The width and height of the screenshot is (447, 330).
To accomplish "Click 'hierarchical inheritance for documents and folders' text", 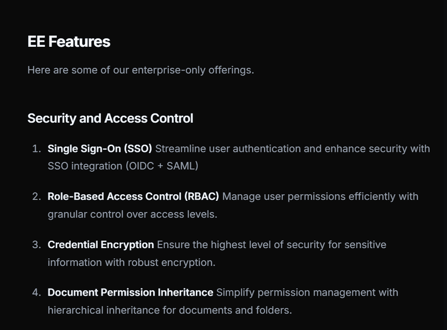I will click(x=170, y=310).
